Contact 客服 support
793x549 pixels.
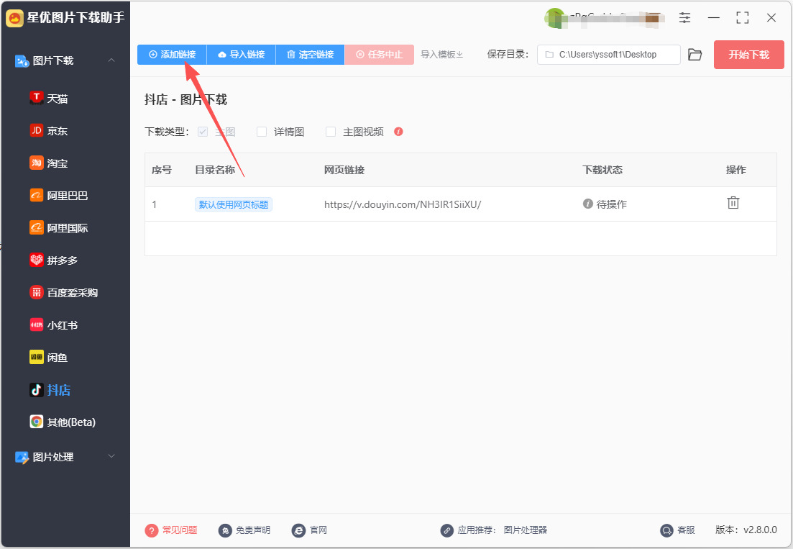click(x=678, y=530)
